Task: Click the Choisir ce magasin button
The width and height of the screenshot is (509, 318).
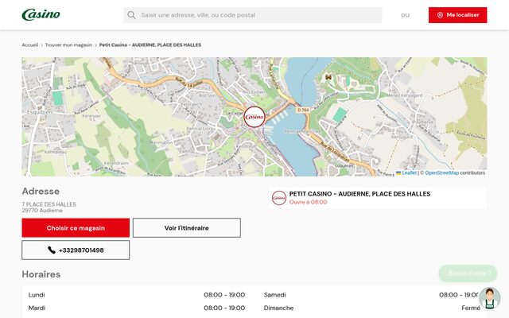Action: (76, 228)
